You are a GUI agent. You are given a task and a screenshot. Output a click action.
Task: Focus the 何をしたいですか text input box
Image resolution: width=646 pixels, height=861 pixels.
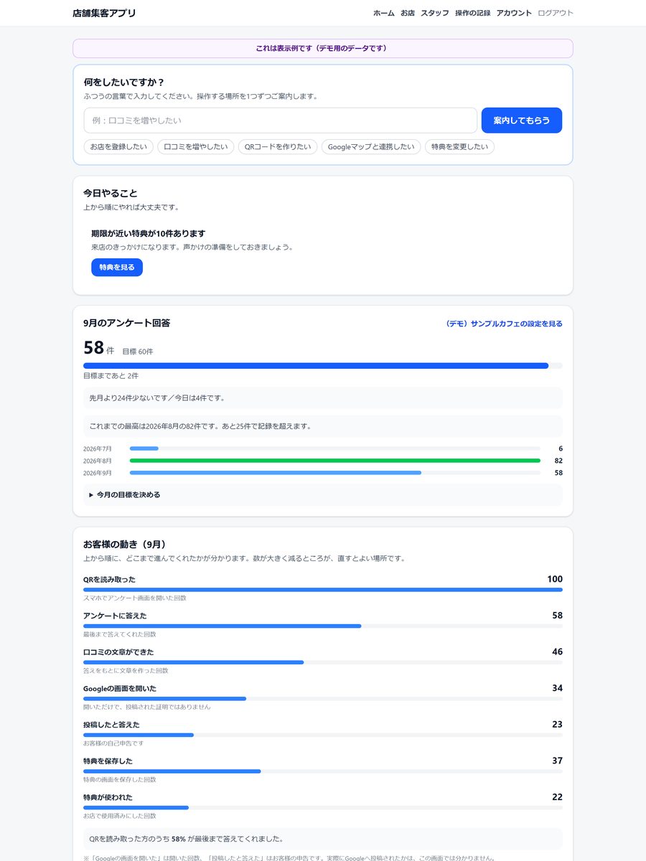(x=281, y=121)
